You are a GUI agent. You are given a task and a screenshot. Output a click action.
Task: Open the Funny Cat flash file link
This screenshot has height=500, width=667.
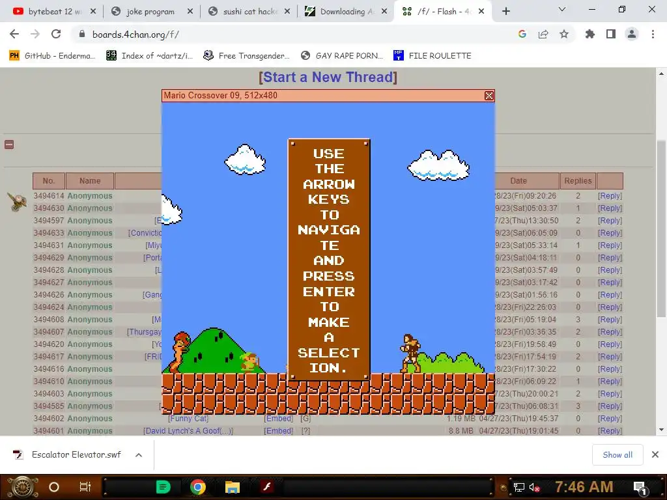(x=188, y=419)
